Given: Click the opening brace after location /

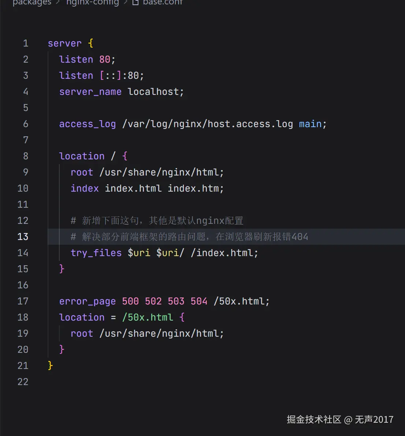Looking at the screenshot, I should coord(125,156).
